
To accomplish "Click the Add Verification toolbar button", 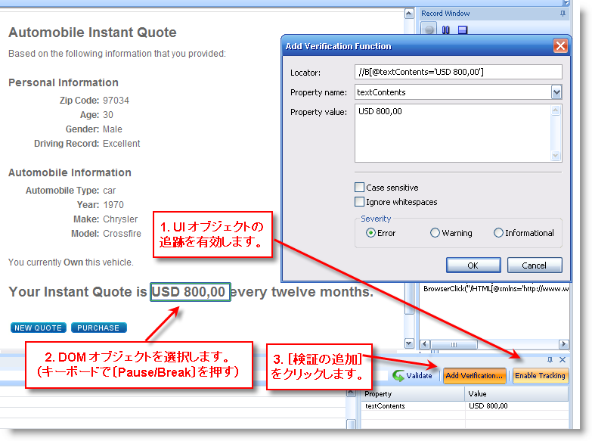I will click(474, 375).
